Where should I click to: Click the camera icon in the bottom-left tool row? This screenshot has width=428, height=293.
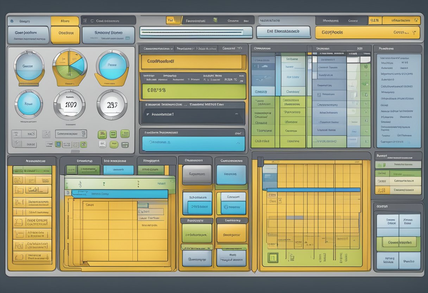click(x=46, y=134)
